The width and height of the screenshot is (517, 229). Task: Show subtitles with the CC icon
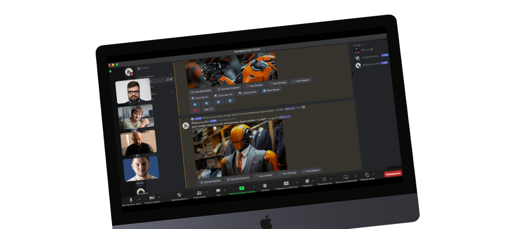click(x=286, y=184)
